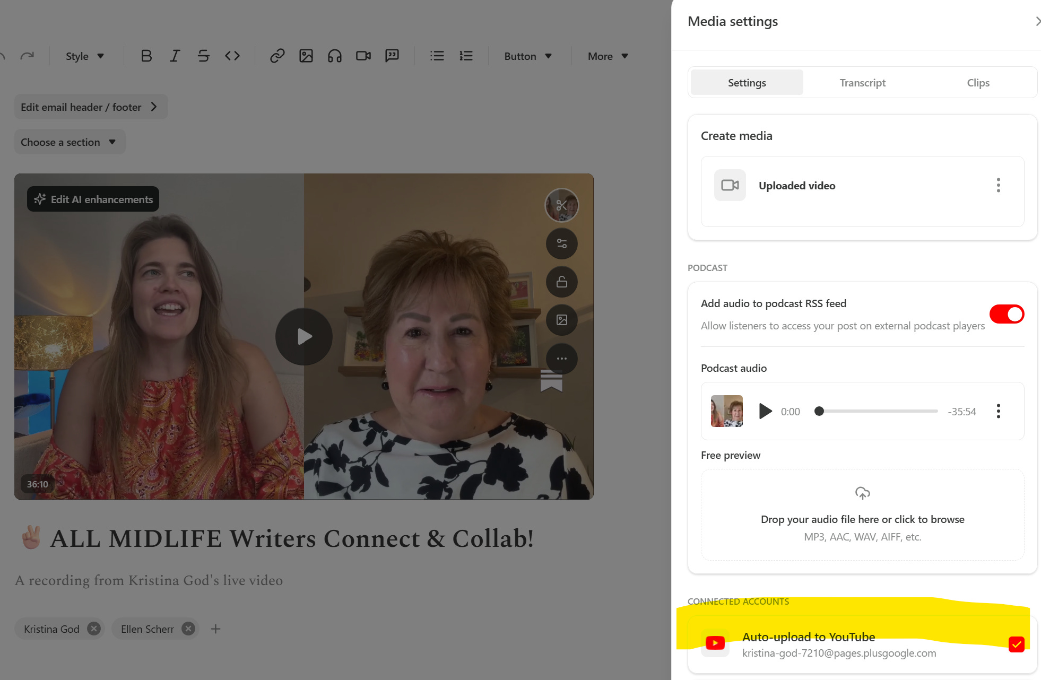Open the video lock icon button
This screenshot has width=1041, height=680.
(561, 282)
